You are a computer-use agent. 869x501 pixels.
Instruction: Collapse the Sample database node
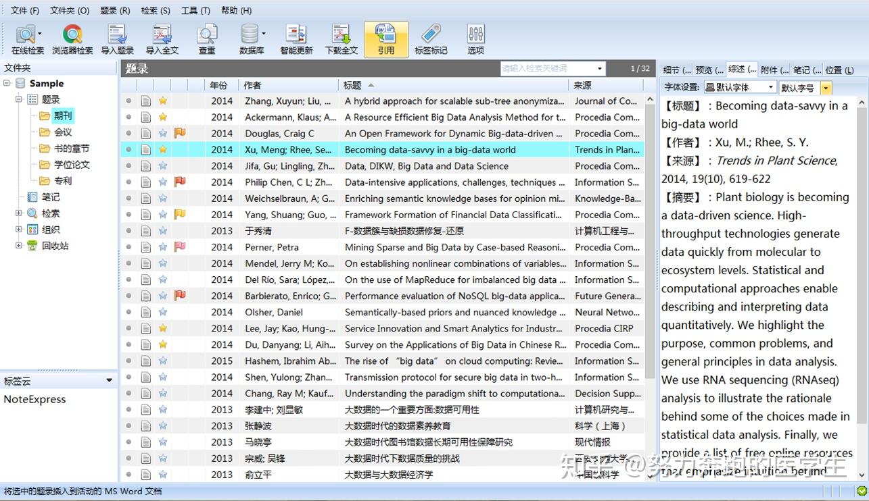(x=7, y=84)
